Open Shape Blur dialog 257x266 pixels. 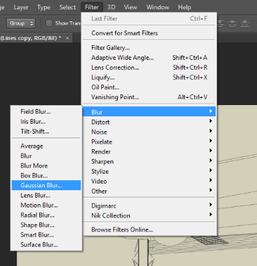tap(46, 225)
